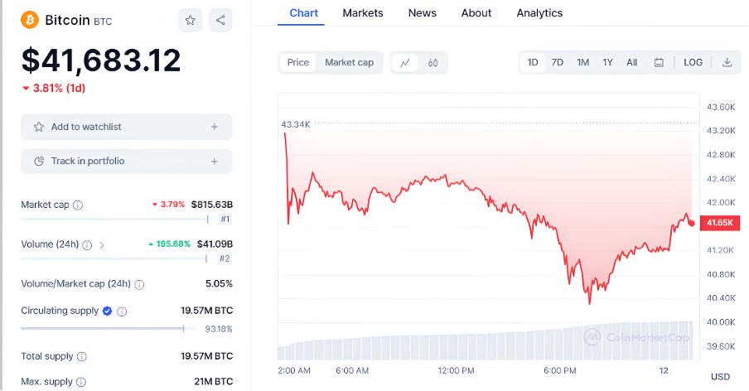Toggle chart to Price view
This screenshot has height=391, width=749.
coord(298,62)
